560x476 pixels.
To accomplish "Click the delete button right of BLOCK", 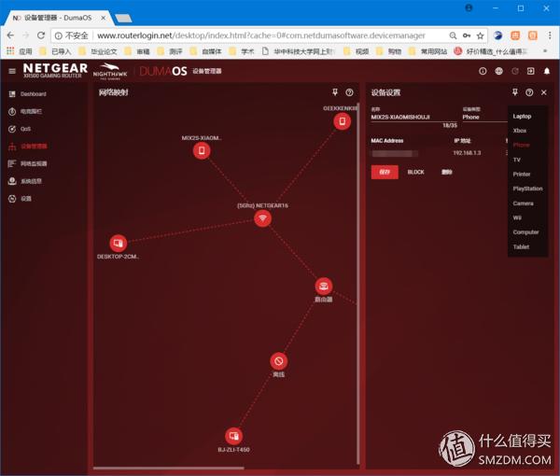I will (447, 172).
